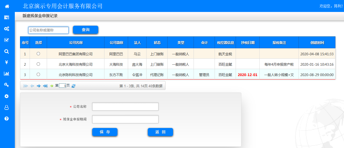The height and width of the screenshot is (148, 344).
Task: Go to next page using pager arrow
Action: (39, 86)
